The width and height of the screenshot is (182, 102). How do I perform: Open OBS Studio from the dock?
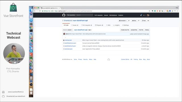(31, 85)
